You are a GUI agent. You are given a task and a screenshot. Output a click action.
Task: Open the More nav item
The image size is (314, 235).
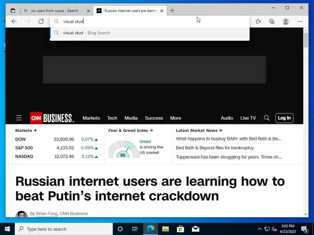176,118
